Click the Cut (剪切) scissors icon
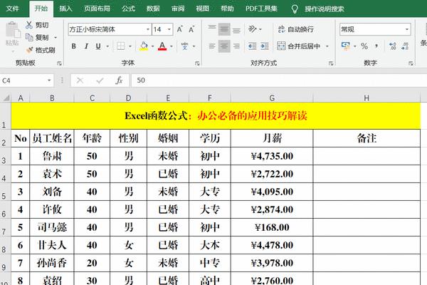427x285 pixels. click(29, 25)
